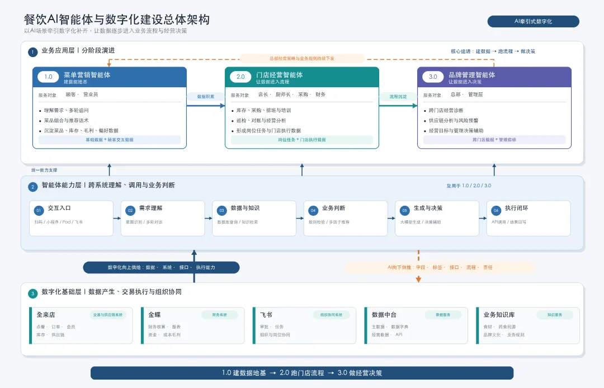Click the bottom roadmap bar '1.0 建数据地基'
This screenshot has width=604, height=388.
302,373
